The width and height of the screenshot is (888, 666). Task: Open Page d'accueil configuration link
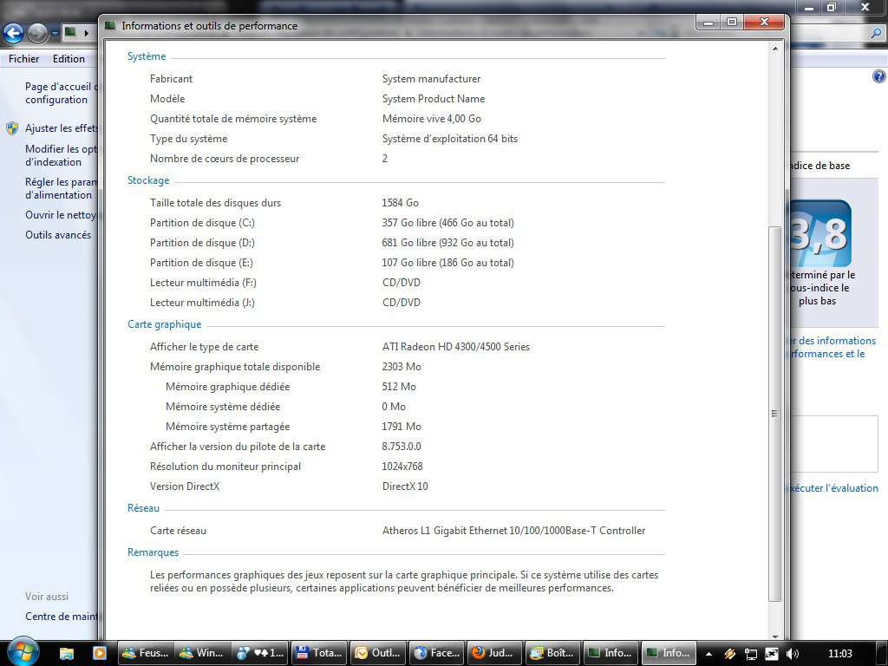tap(62, 93)
